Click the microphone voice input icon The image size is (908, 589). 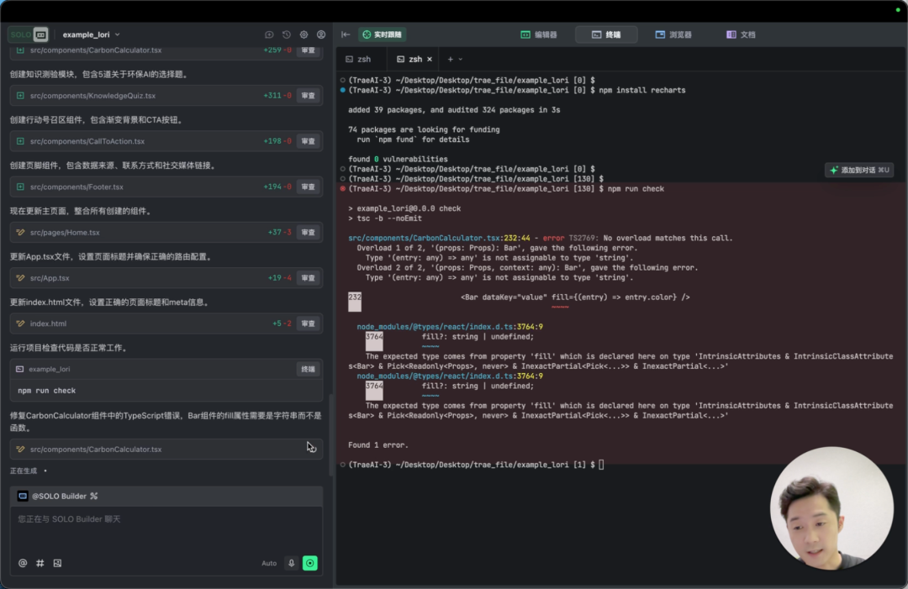(291, 563)
